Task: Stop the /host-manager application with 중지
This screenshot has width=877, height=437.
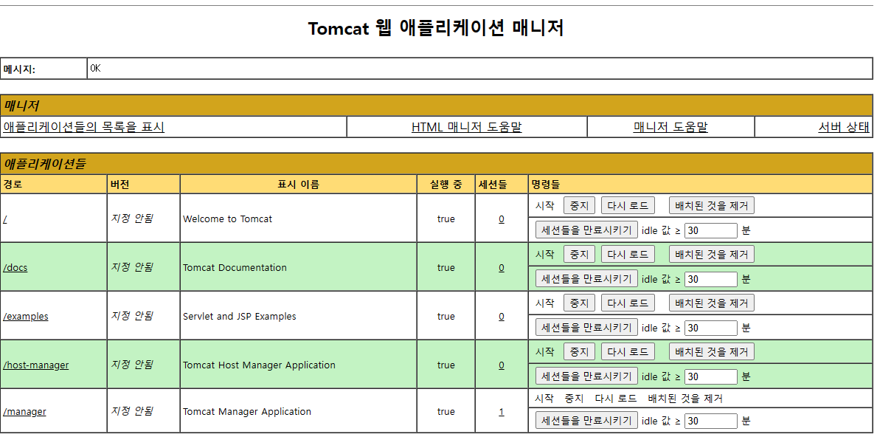Action: 579,351
